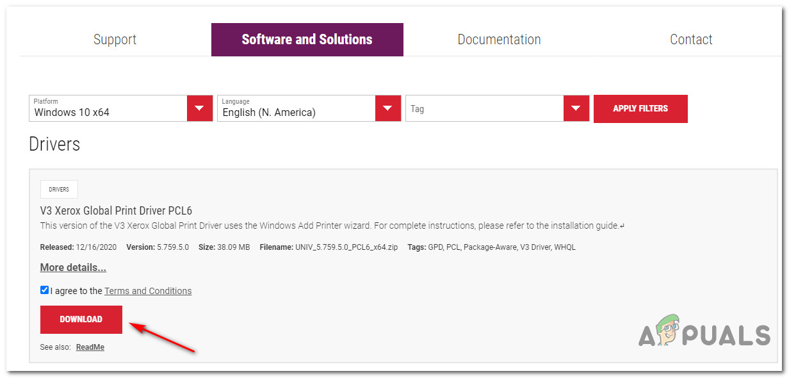
Task: Open V3 Xerox Global Print Driver PCL6 title
Action: (116, 211)
